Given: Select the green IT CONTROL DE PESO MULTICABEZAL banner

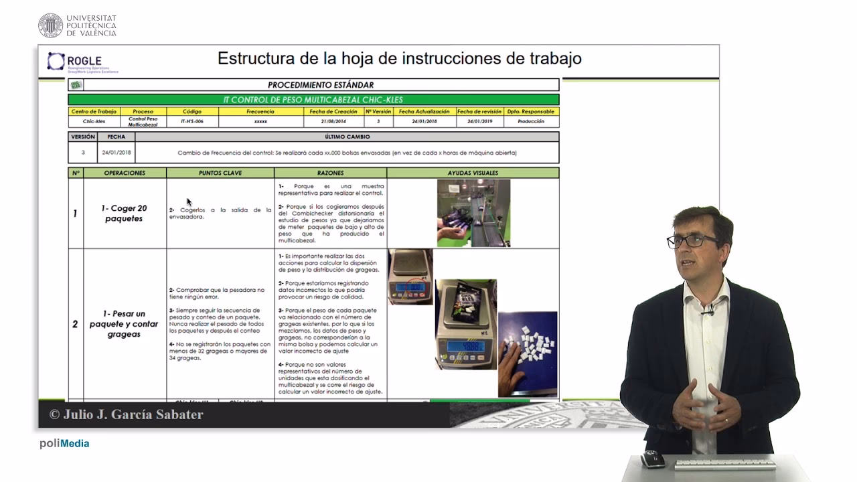Looking at the screenshot, I should click(x=311, y=98).
